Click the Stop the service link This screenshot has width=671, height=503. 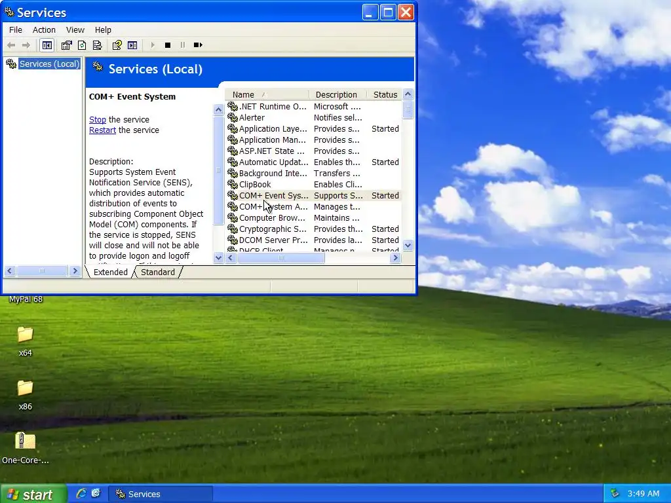98,120
